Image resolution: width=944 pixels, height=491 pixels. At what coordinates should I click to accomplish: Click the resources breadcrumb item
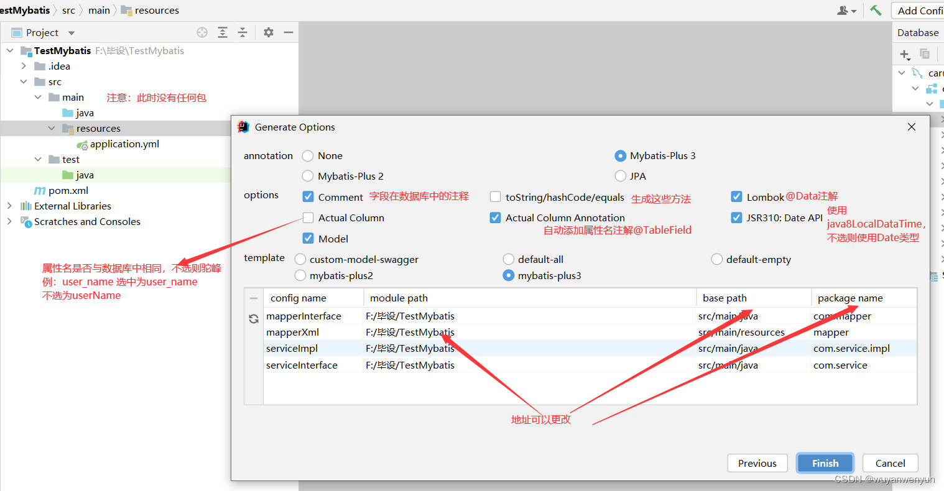tap(150, 11)
